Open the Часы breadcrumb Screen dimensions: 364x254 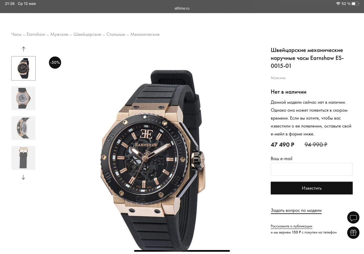pyautogui.click(x=16, y=34)
